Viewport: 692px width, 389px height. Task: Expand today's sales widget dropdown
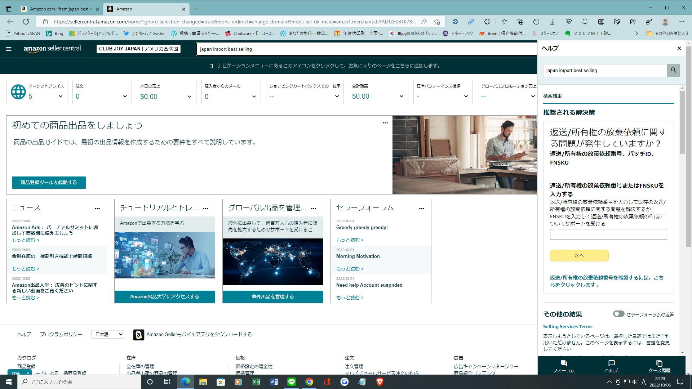point(189,96)
